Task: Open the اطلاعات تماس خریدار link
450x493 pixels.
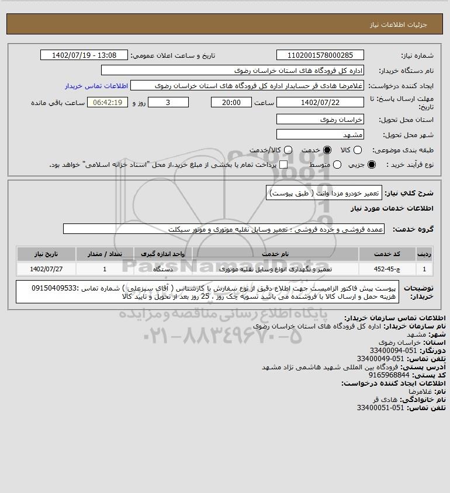Action: tap(96, 86)
